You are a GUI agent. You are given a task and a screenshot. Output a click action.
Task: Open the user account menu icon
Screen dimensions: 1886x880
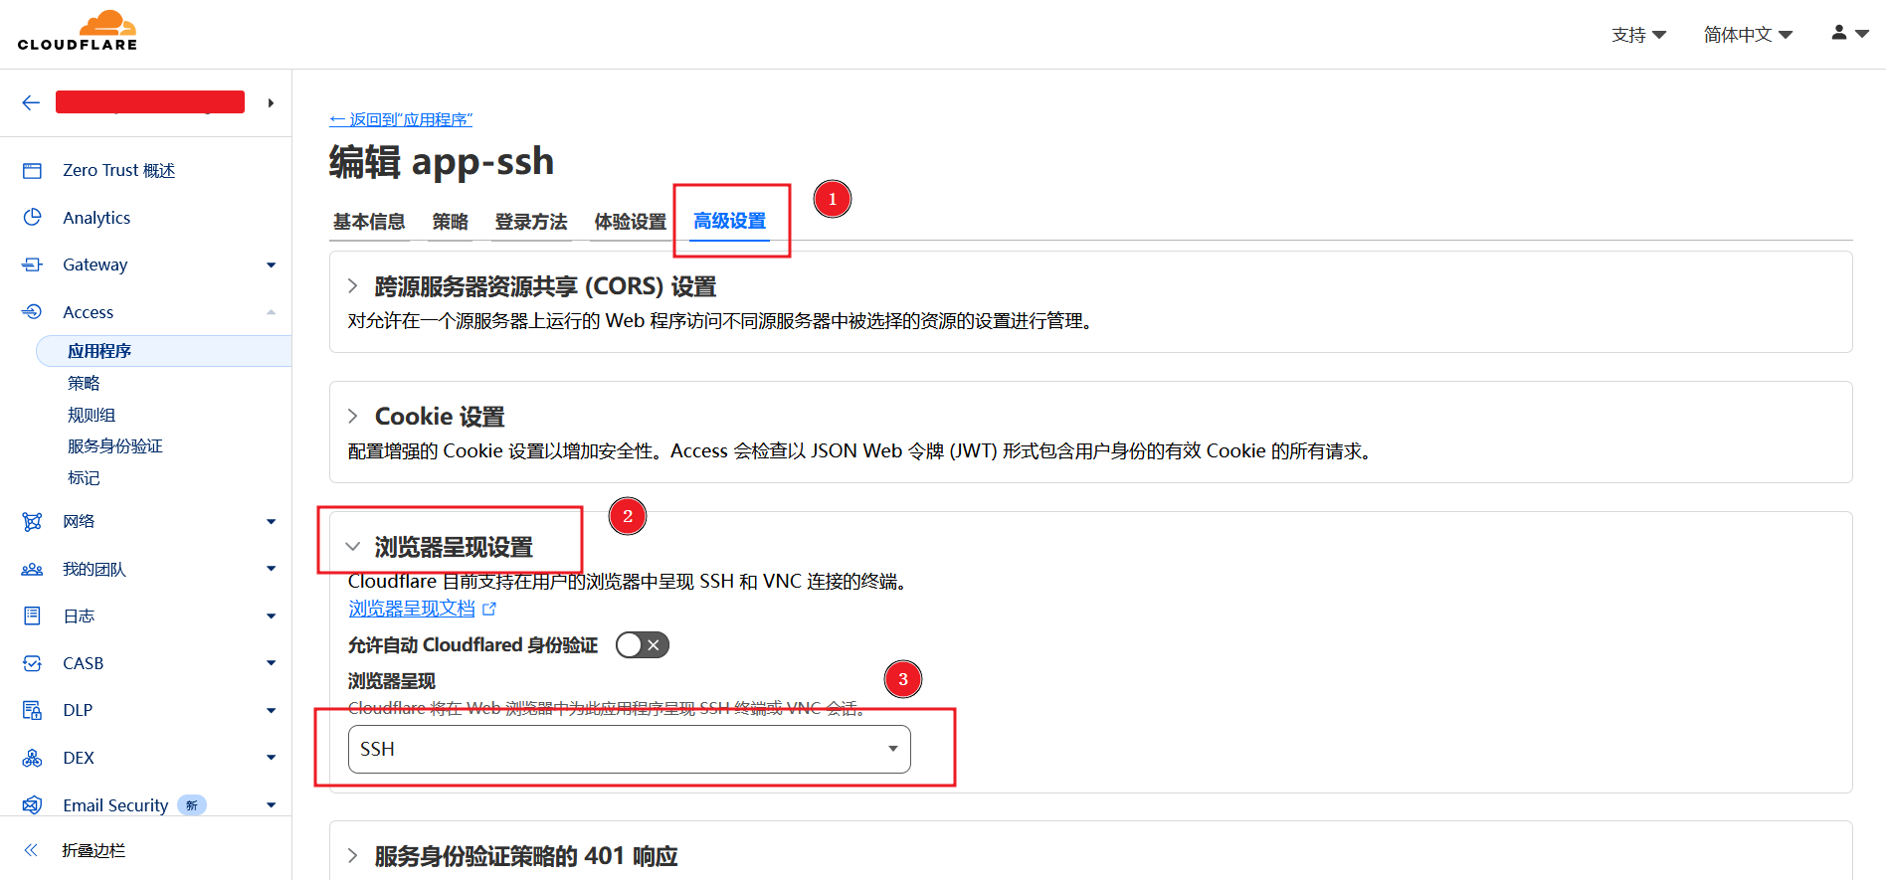[1850, 33]
